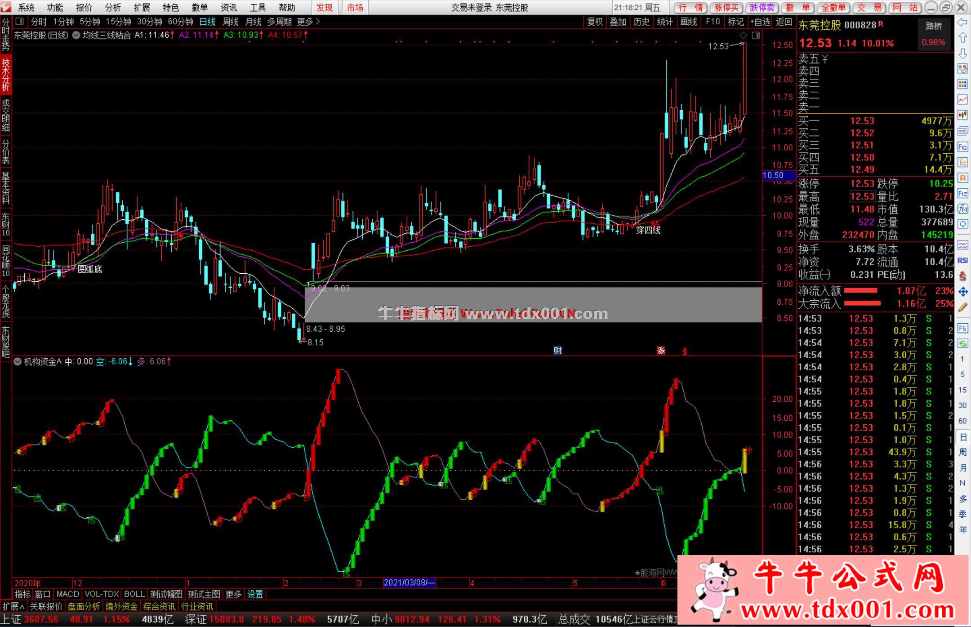Click the F10 company info icon in sidebar

tap(962, 147)
